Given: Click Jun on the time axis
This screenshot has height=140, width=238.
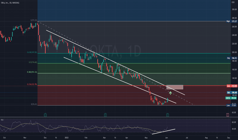Looking at the screenshot, I should click(166, 138).
